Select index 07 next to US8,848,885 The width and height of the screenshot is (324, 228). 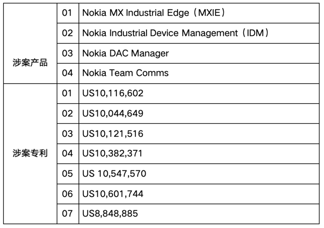coord(67,214)
